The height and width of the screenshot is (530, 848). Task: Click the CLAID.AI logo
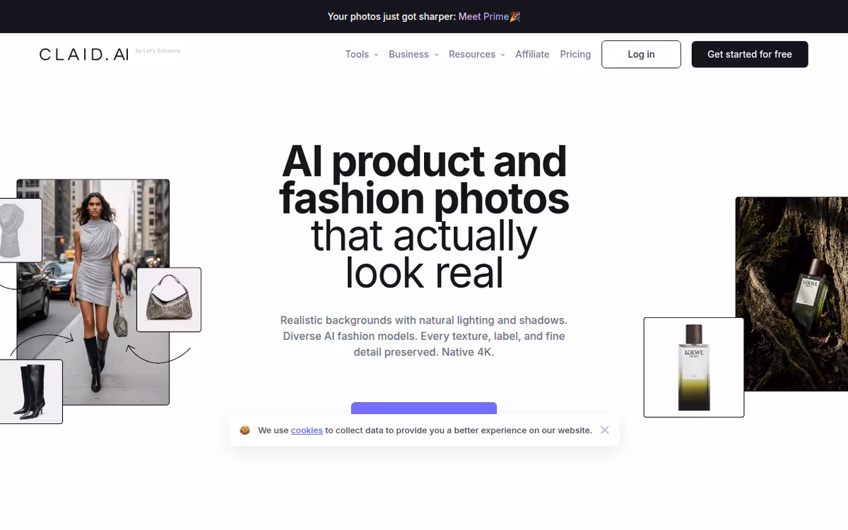(84, 54)
